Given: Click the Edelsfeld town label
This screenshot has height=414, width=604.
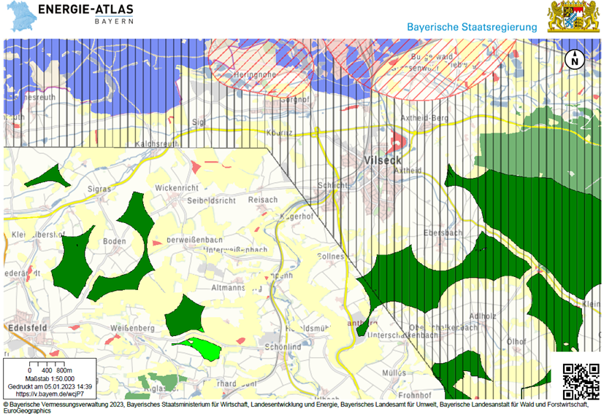Looking at the screenshot, I should pyautogui.click(x=26, y=328).
